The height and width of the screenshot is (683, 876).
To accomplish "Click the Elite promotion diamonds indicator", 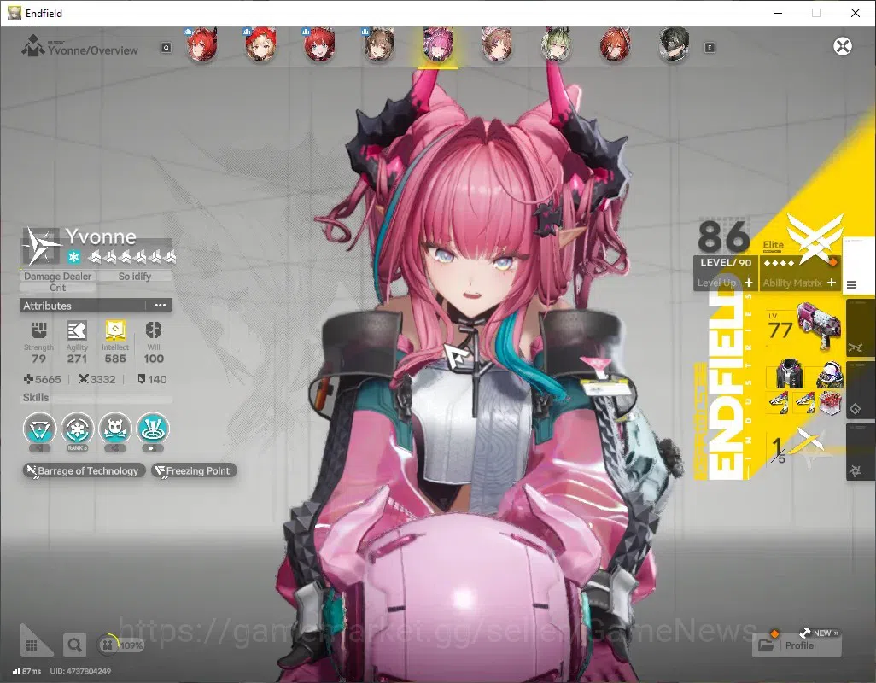I will click(x=780, y=263).
